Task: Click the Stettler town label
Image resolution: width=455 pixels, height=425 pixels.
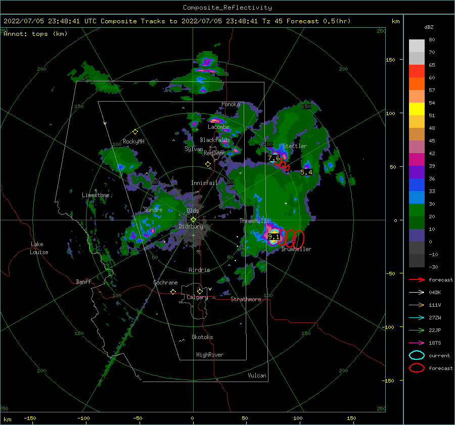Action: [x=295, y=146]
